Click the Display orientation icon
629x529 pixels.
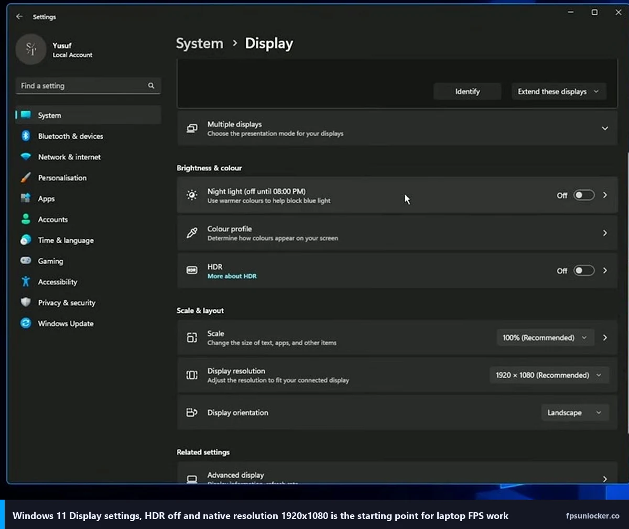click(192, 413)
